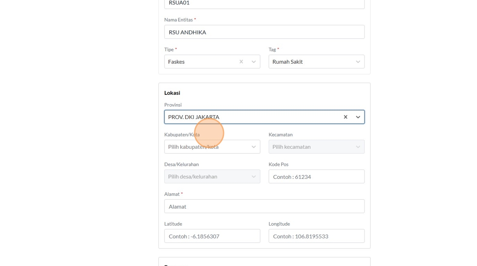Click the entity code field RSUA01
Image resolution: width=477 pixels, height=266 pixels.
coord(264,3)
